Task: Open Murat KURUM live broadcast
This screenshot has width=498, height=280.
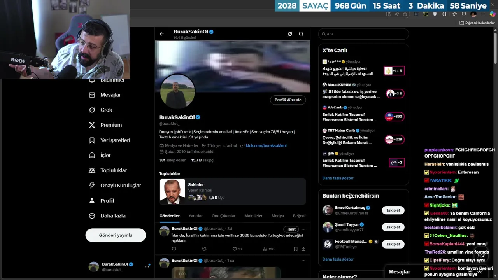Action: pos(363,91)
